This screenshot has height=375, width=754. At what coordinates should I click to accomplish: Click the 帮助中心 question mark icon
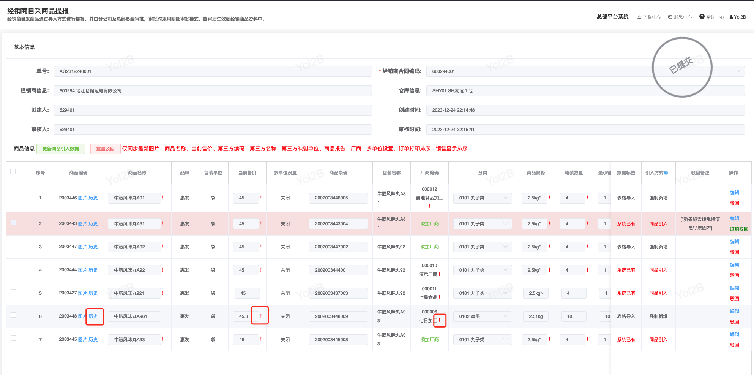pyautogui.click(x=702, y=17)
